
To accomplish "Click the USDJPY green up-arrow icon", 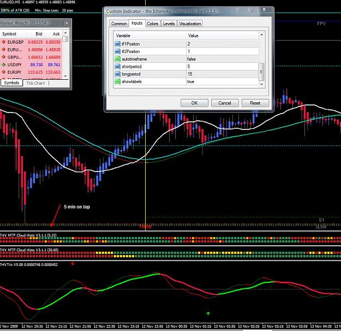I will (3, 64).
